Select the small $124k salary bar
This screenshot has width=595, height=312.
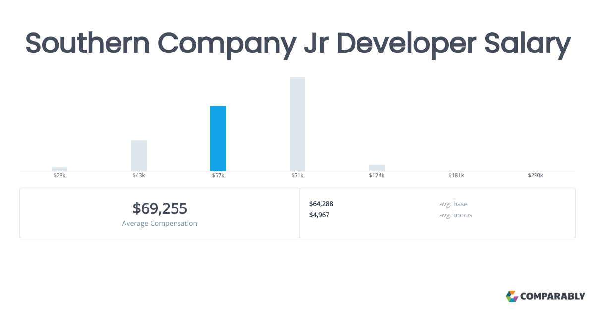[377, 168]
